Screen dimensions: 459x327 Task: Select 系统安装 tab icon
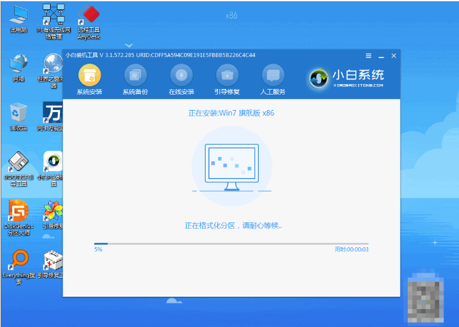(90, 79)
